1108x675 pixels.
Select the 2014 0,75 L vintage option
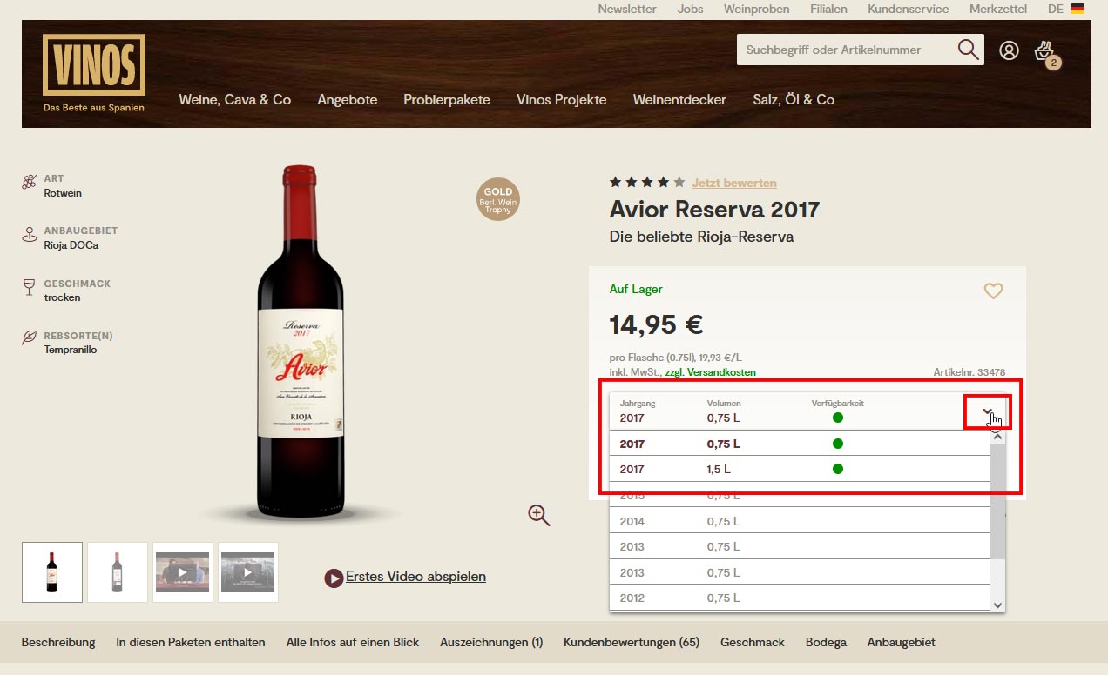[x=801, y=521]
